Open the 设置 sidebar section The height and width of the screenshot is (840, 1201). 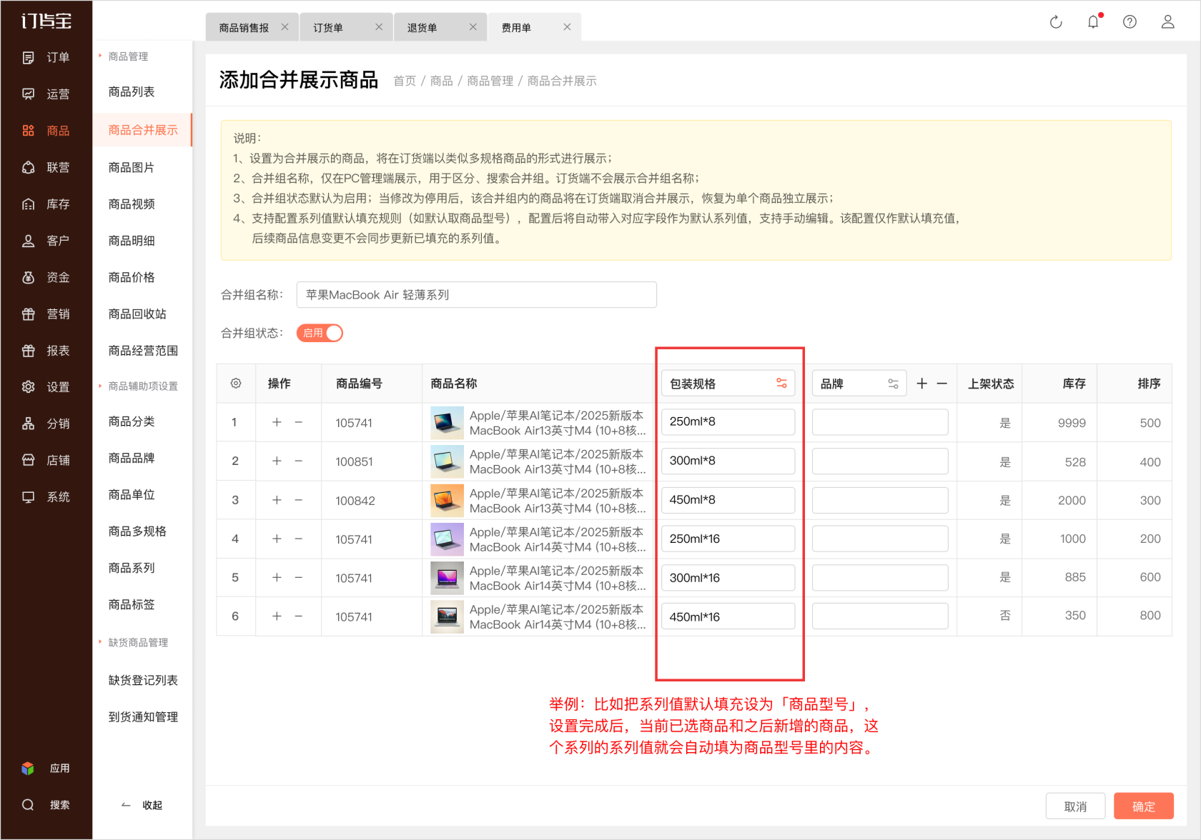click(x=46, y=387)
